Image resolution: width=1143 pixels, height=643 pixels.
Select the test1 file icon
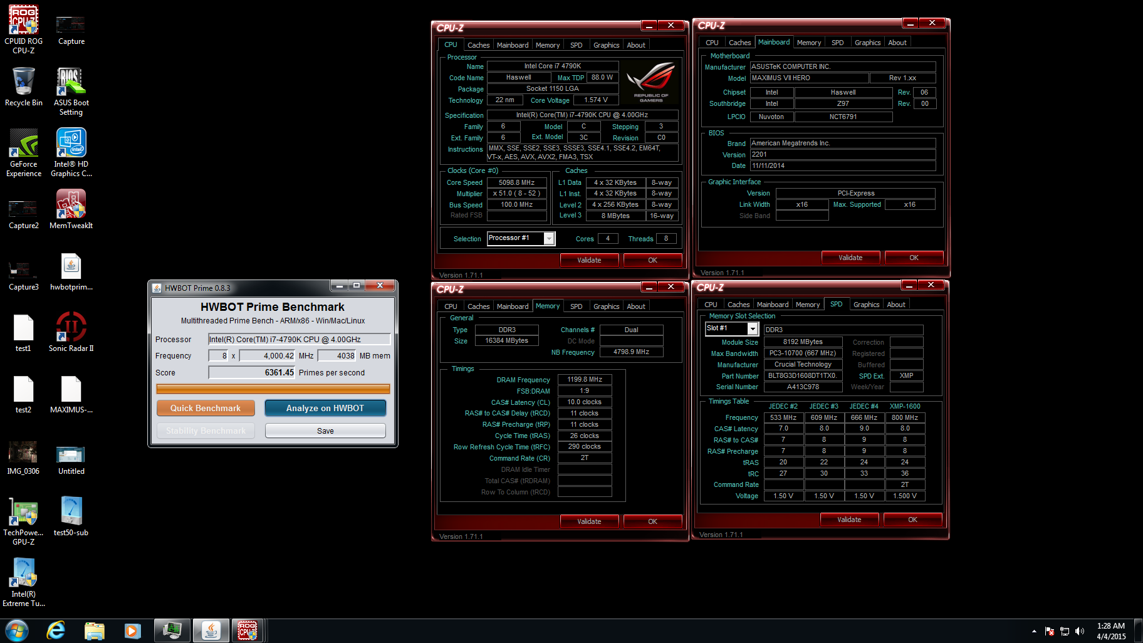(x=23, y=333)
